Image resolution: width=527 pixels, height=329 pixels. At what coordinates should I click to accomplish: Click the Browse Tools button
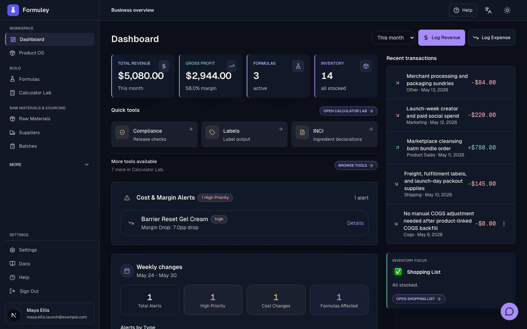click(356, 166)
